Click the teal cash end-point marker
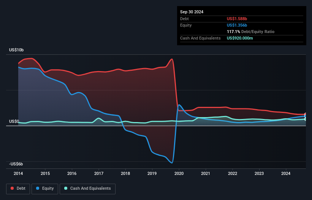The width and height of the screenshot is (312, 200). 306,119
